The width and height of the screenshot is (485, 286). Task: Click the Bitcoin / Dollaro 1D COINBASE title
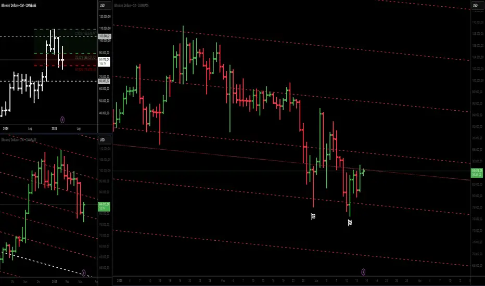tap(132, 5)
